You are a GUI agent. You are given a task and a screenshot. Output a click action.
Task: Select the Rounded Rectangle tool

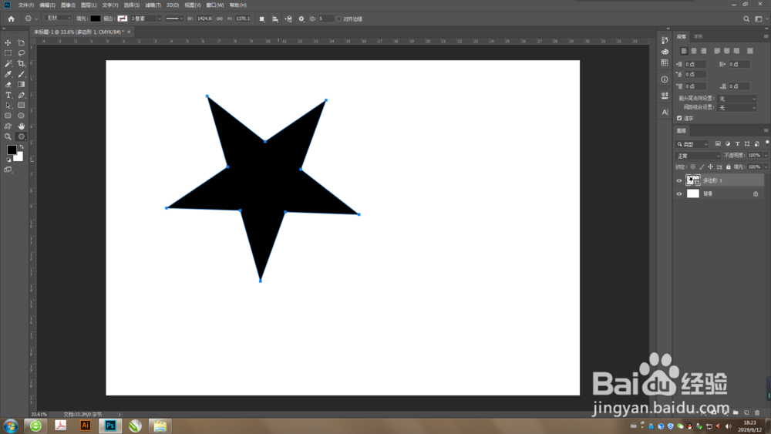pos(8,116)
